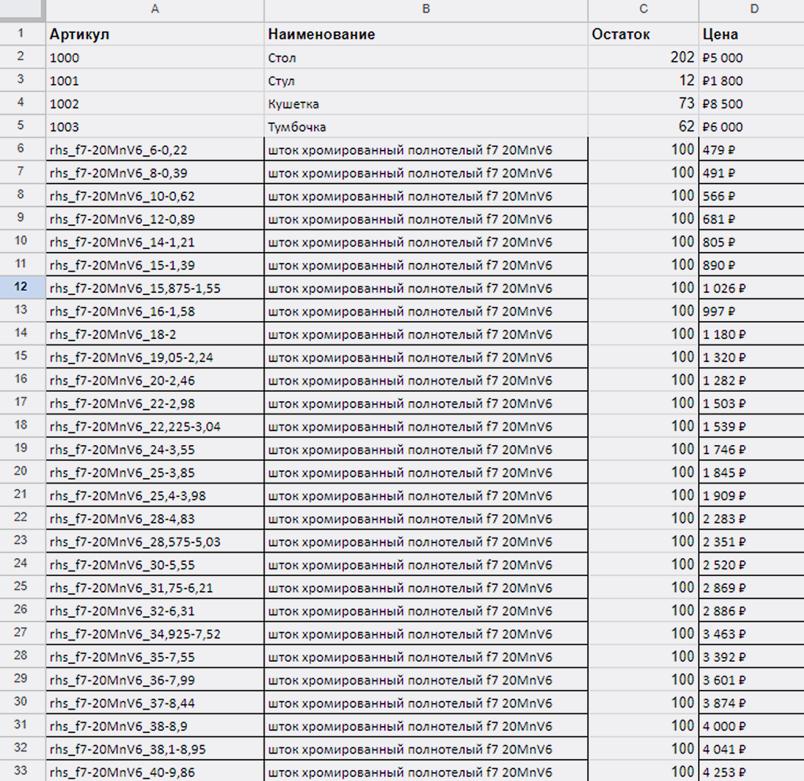Click the price cell 1 320 ₽
Screen dimensions: 804x781
click(x=751, y=356)
